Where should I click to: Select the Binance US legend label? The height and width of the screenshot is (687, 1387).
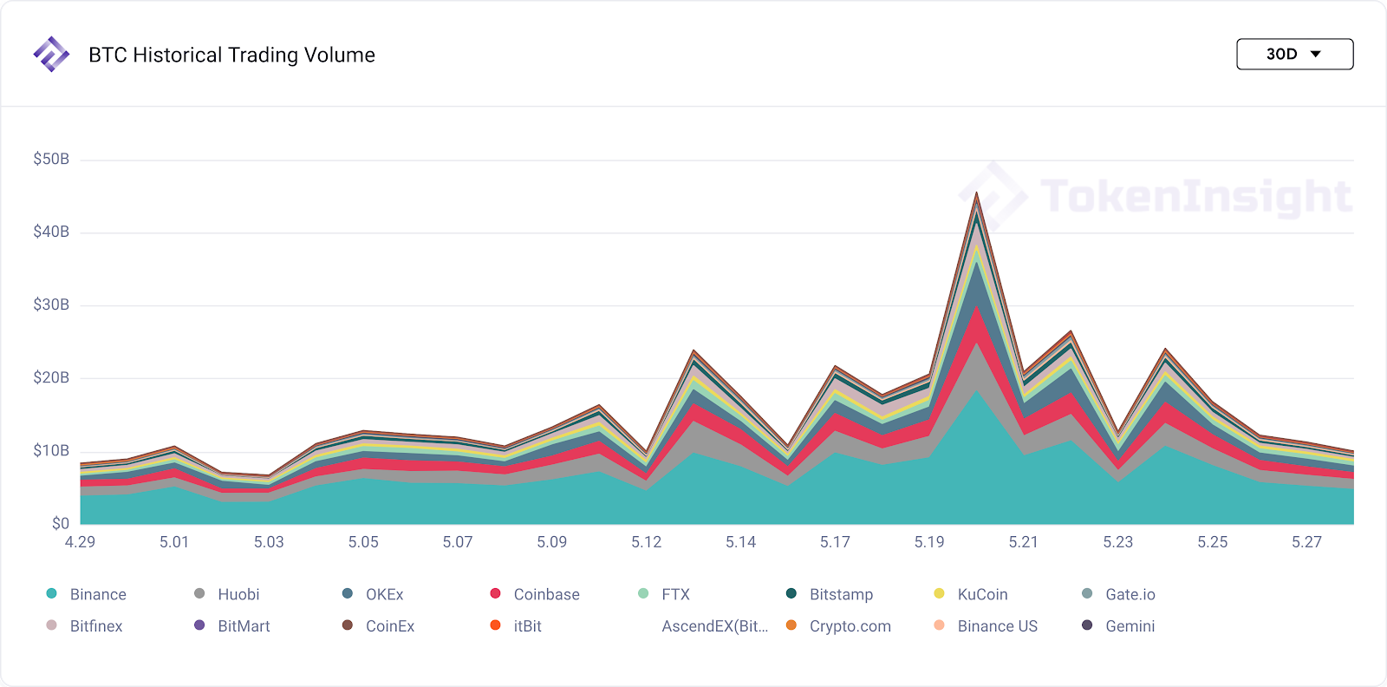(x=998, y=626)
